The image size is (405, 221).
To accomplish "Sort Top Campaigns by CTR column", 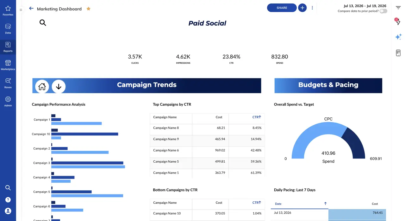I will tap(257, 117).
